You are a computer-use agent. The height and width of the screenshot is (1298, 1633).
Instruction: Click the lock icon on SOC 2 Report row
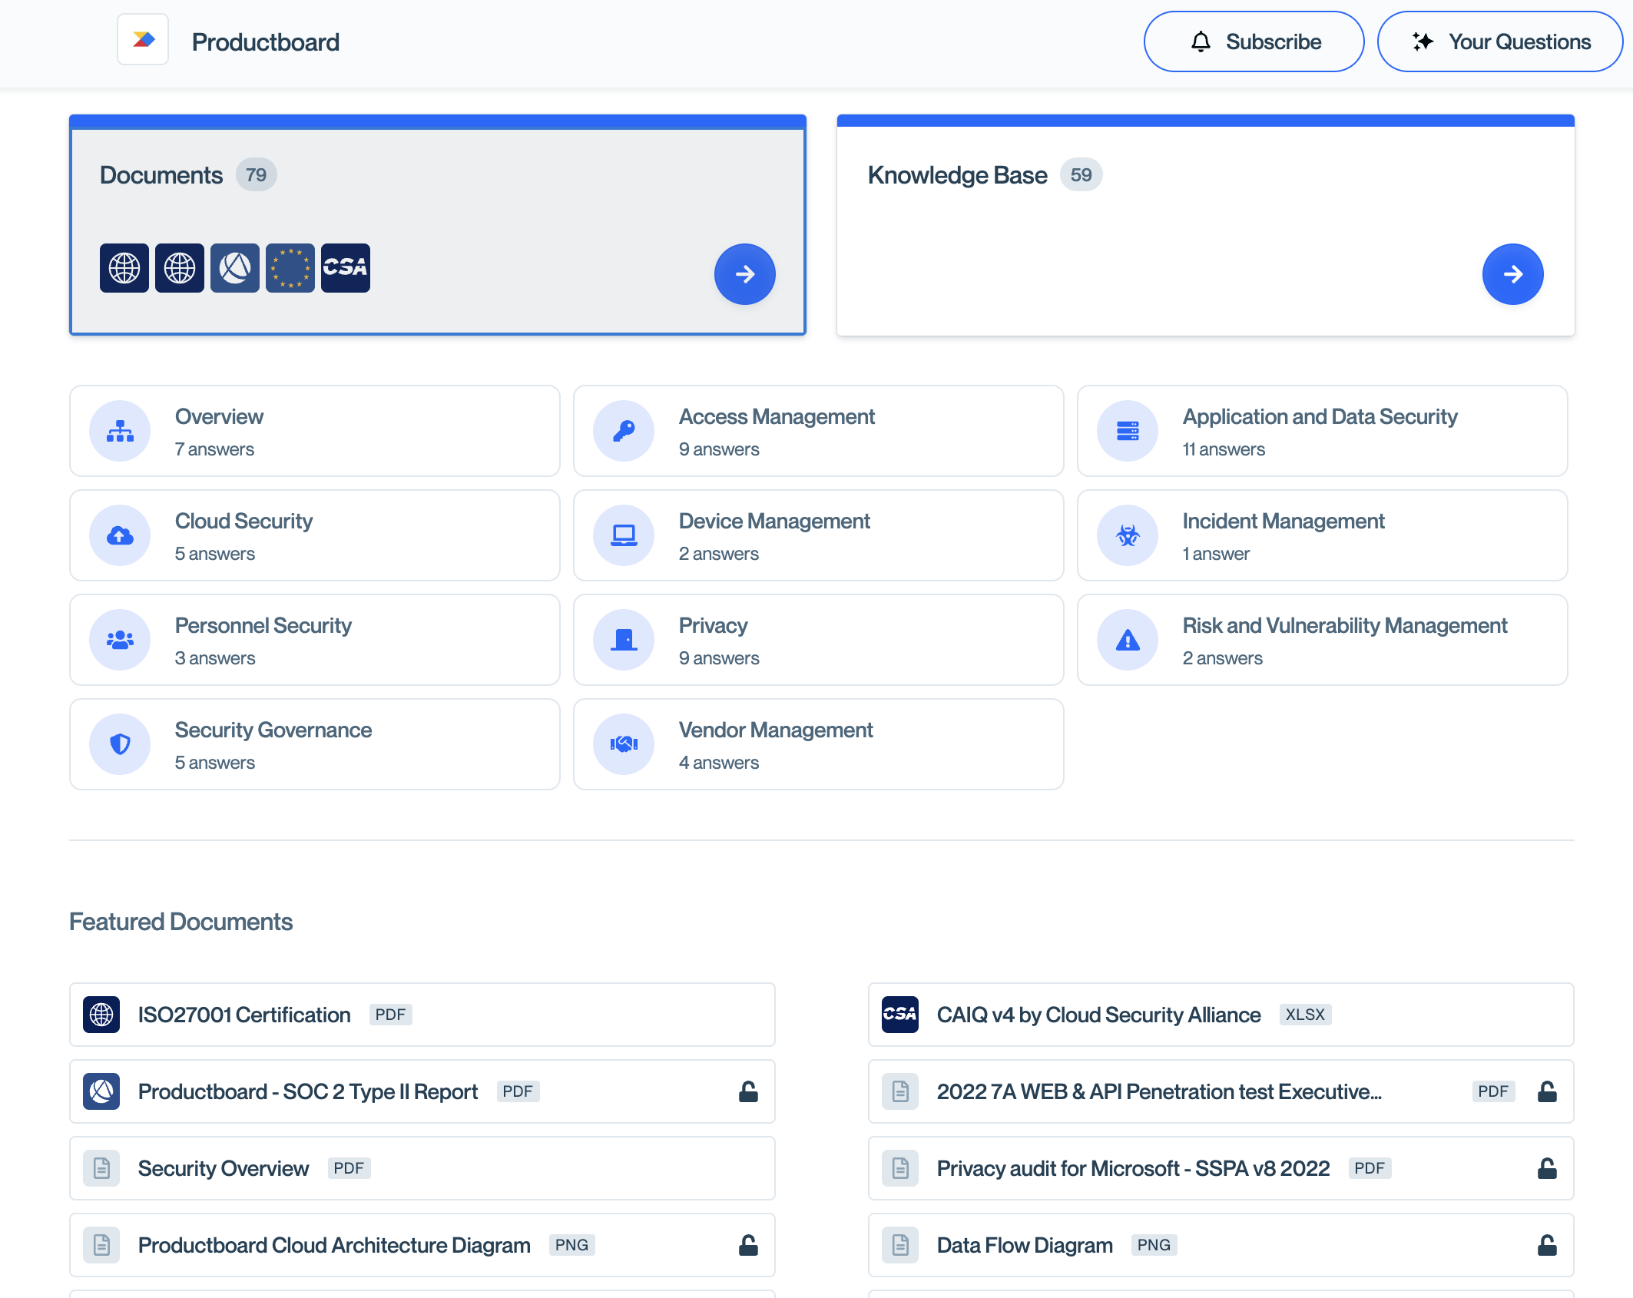tap(748, 1091)
